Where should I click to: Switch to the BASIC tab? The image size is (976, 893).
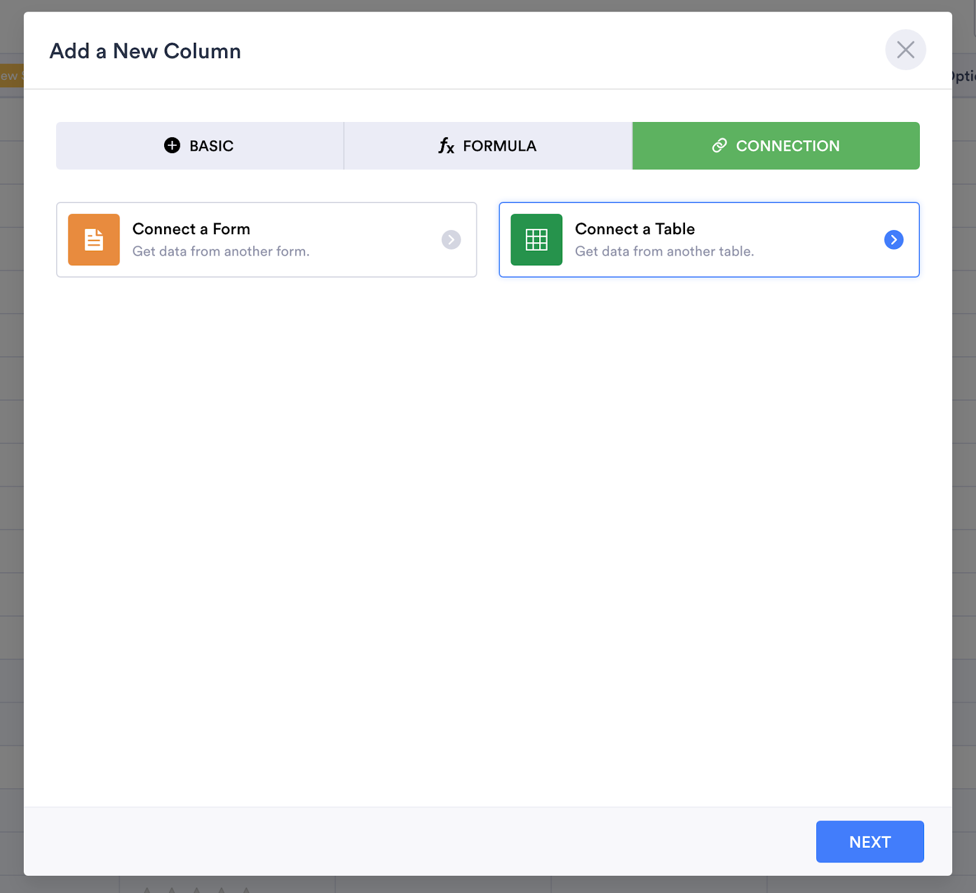[199, 146]
